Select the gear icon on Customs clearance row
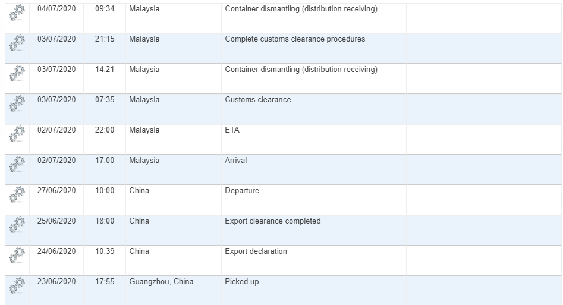The width and height of the screenshot is (563, 305). click(x=17, y=103)
